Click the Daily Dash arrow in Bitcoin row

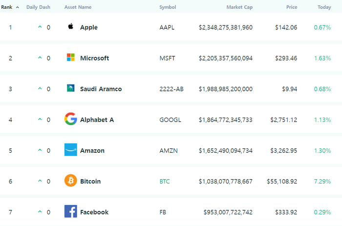(40, 181)
